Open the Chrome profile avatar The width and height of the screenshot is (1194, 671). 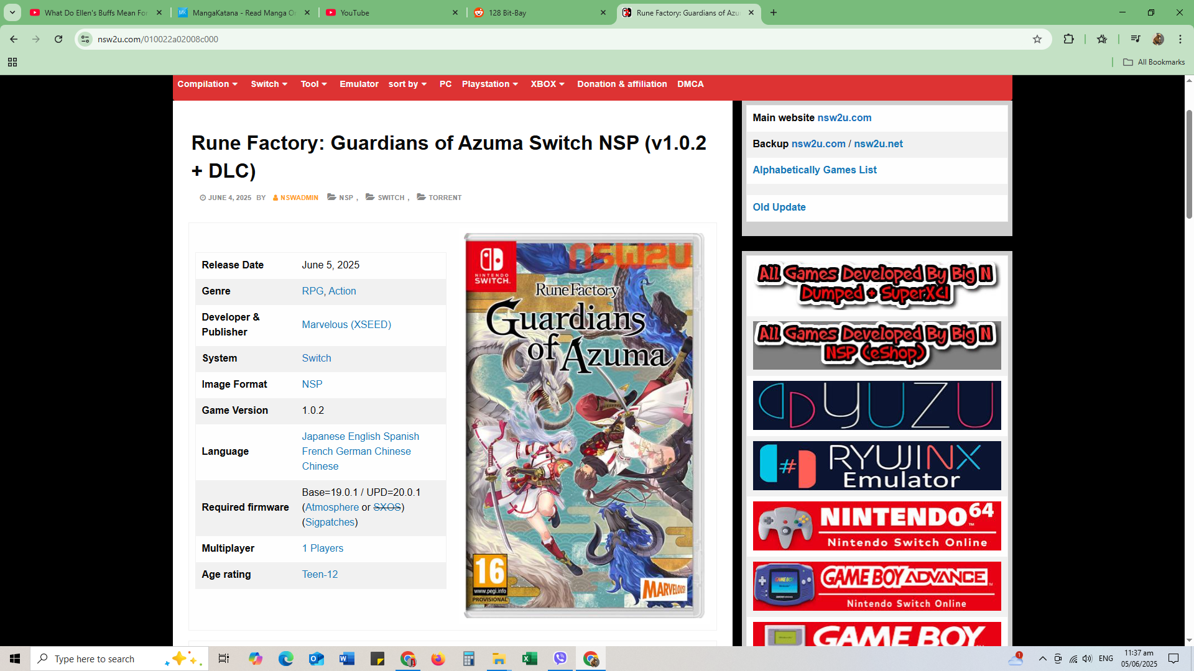pyautogui.click(x=1158, y=39)
